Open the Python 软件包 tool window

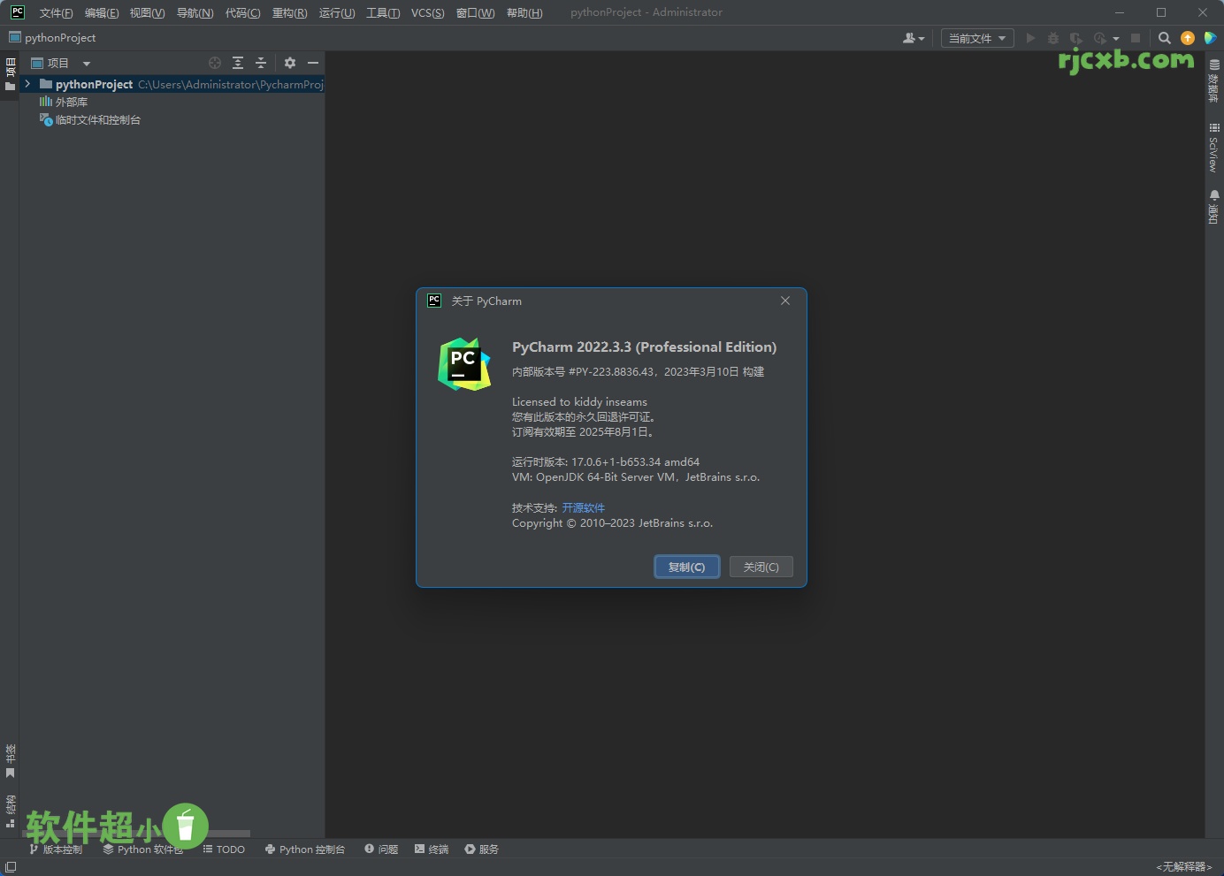click(x=143, y=849)
